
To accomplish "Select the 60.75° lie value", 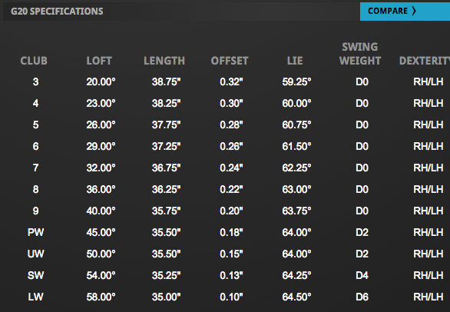I will tap(296, 124).
